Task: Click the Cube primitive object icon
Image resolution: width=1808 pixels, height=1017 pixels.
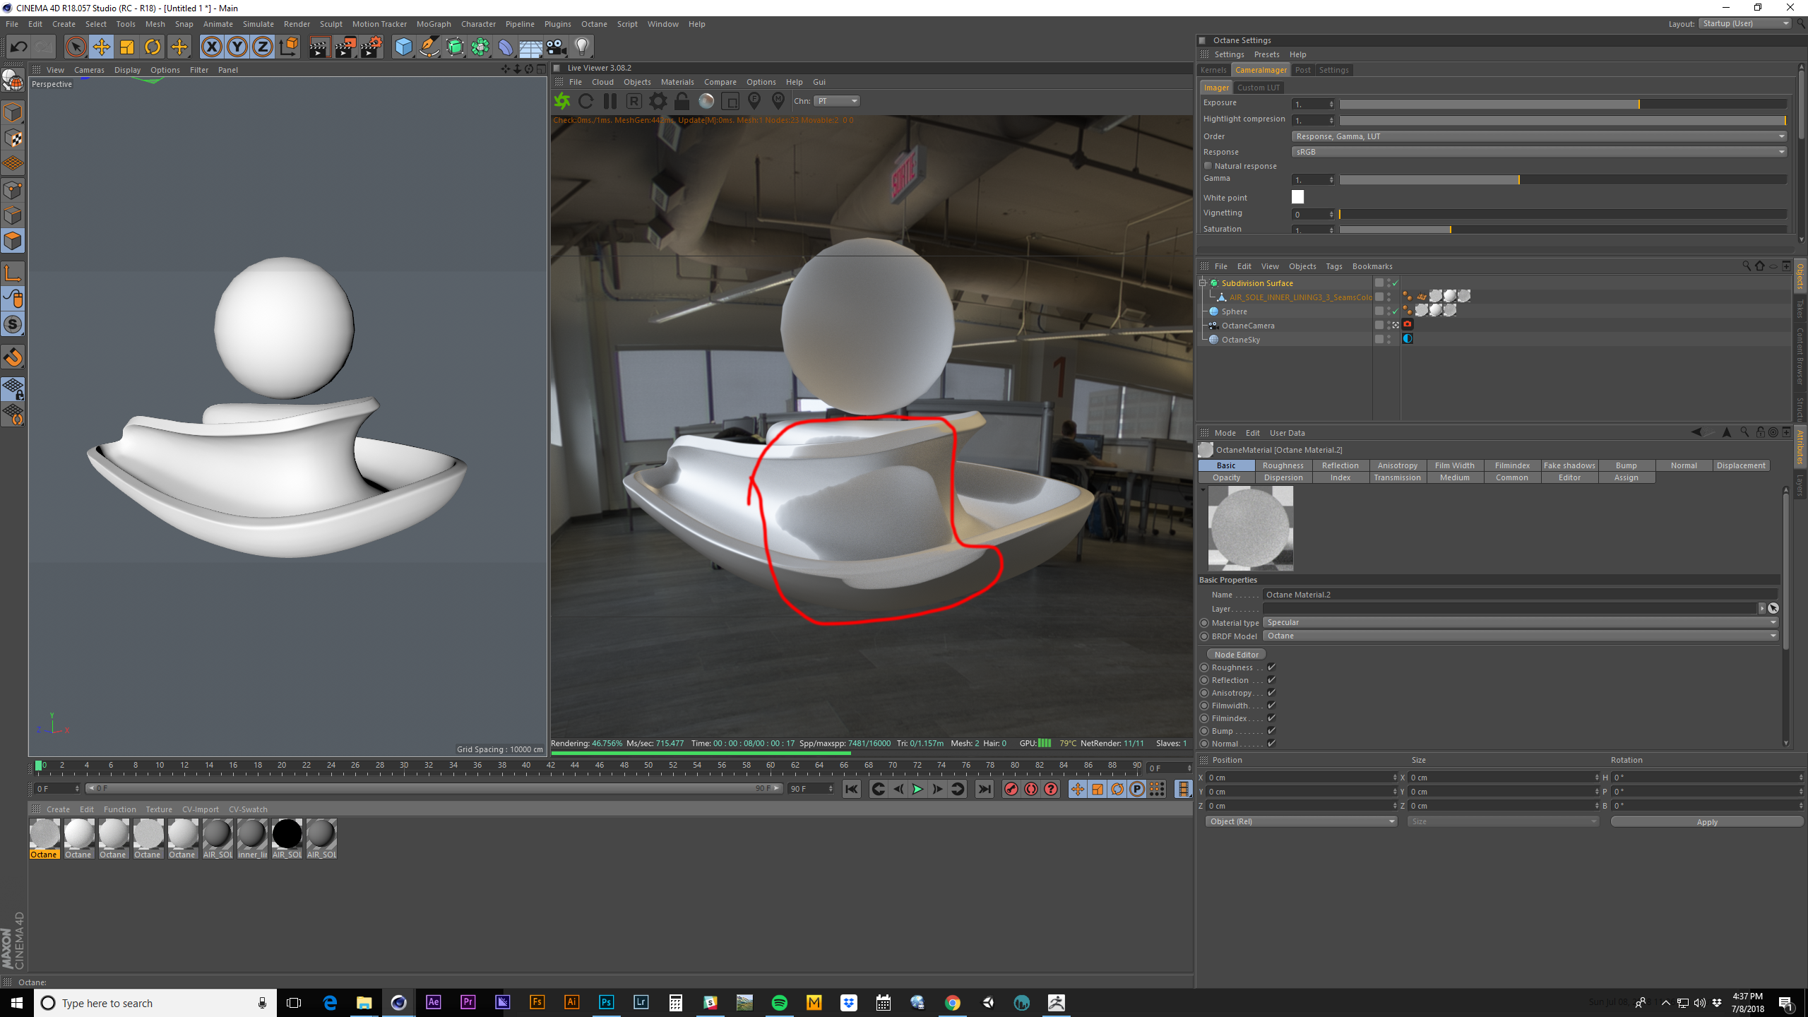Action: coord(403,47)
